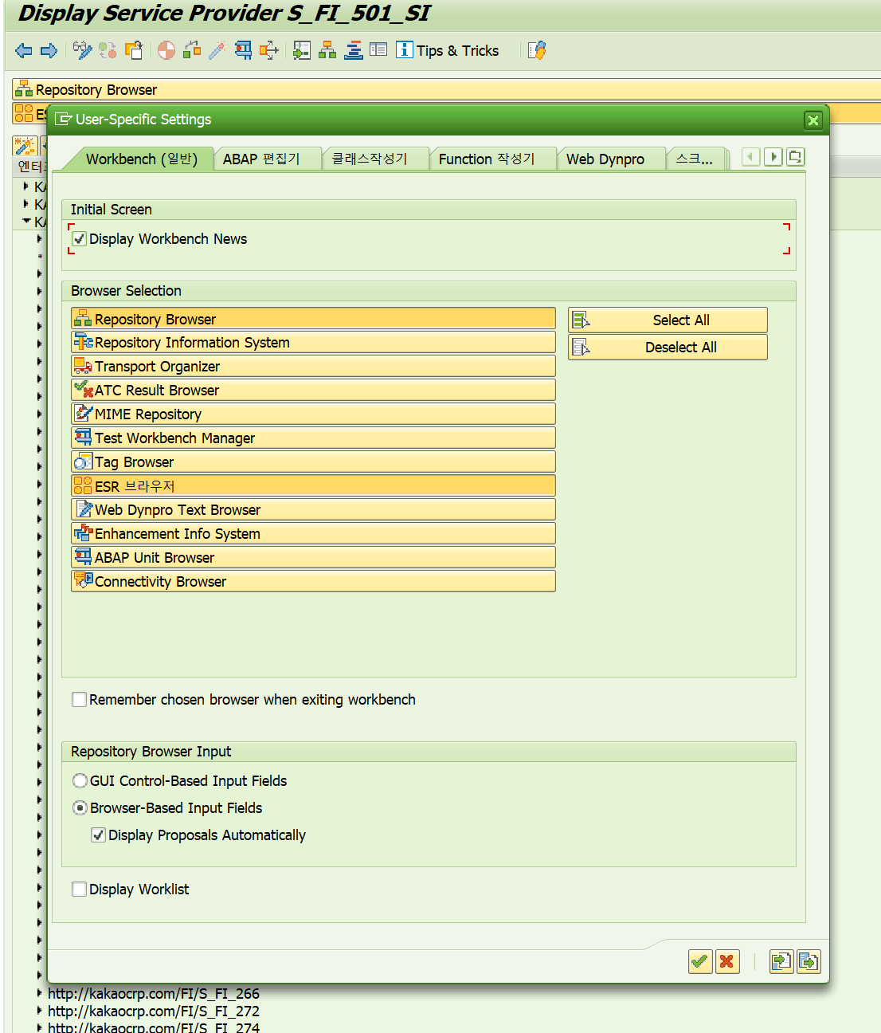Collapse the expanded KA node in the tree
The height and width of the screenshot is (1033, 881).
[26, 222]
